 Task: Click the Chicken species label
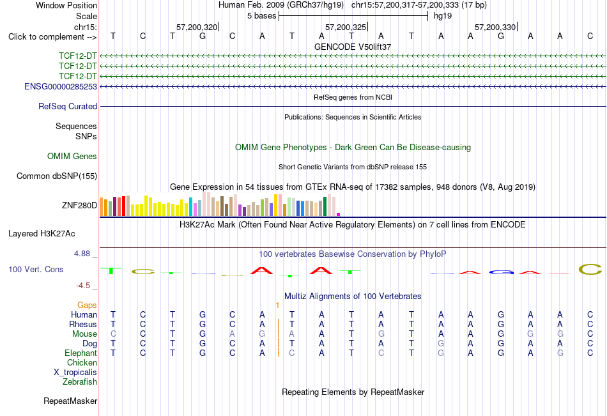[82, 362]
